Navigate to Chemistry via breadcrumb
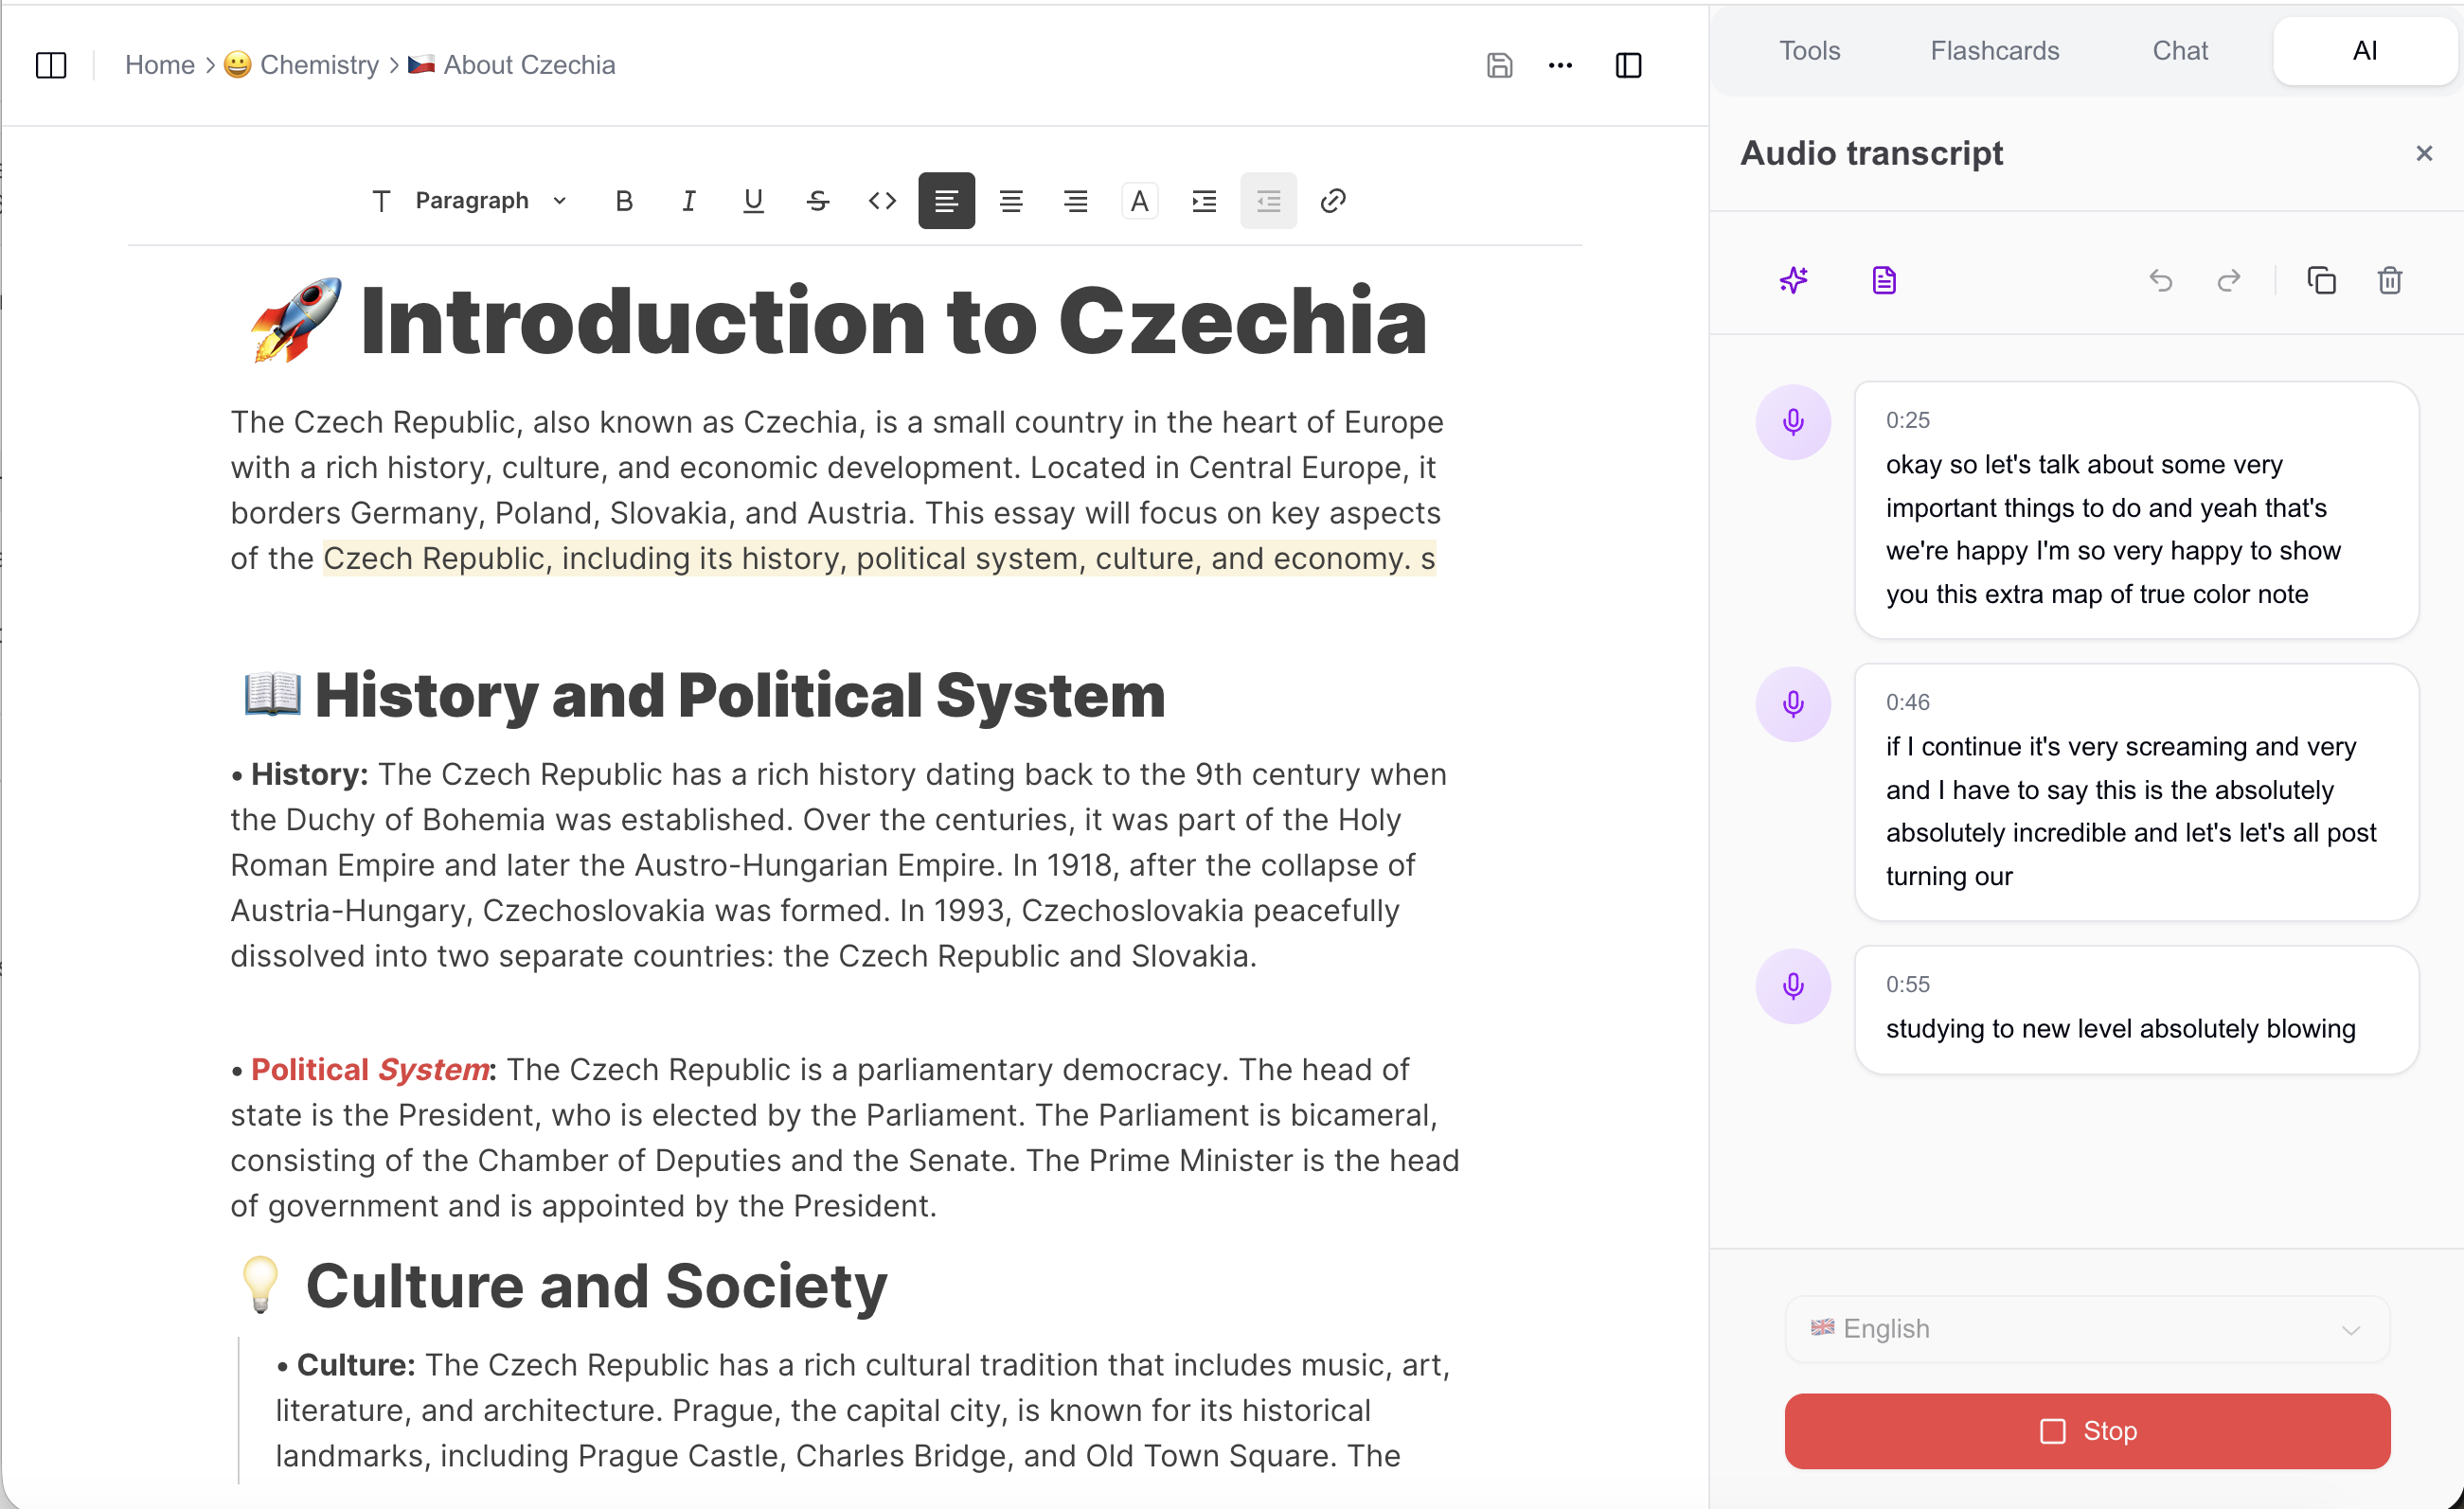Image resolution: width=2464 pixels, height=1509 pixels. (319, 64)
